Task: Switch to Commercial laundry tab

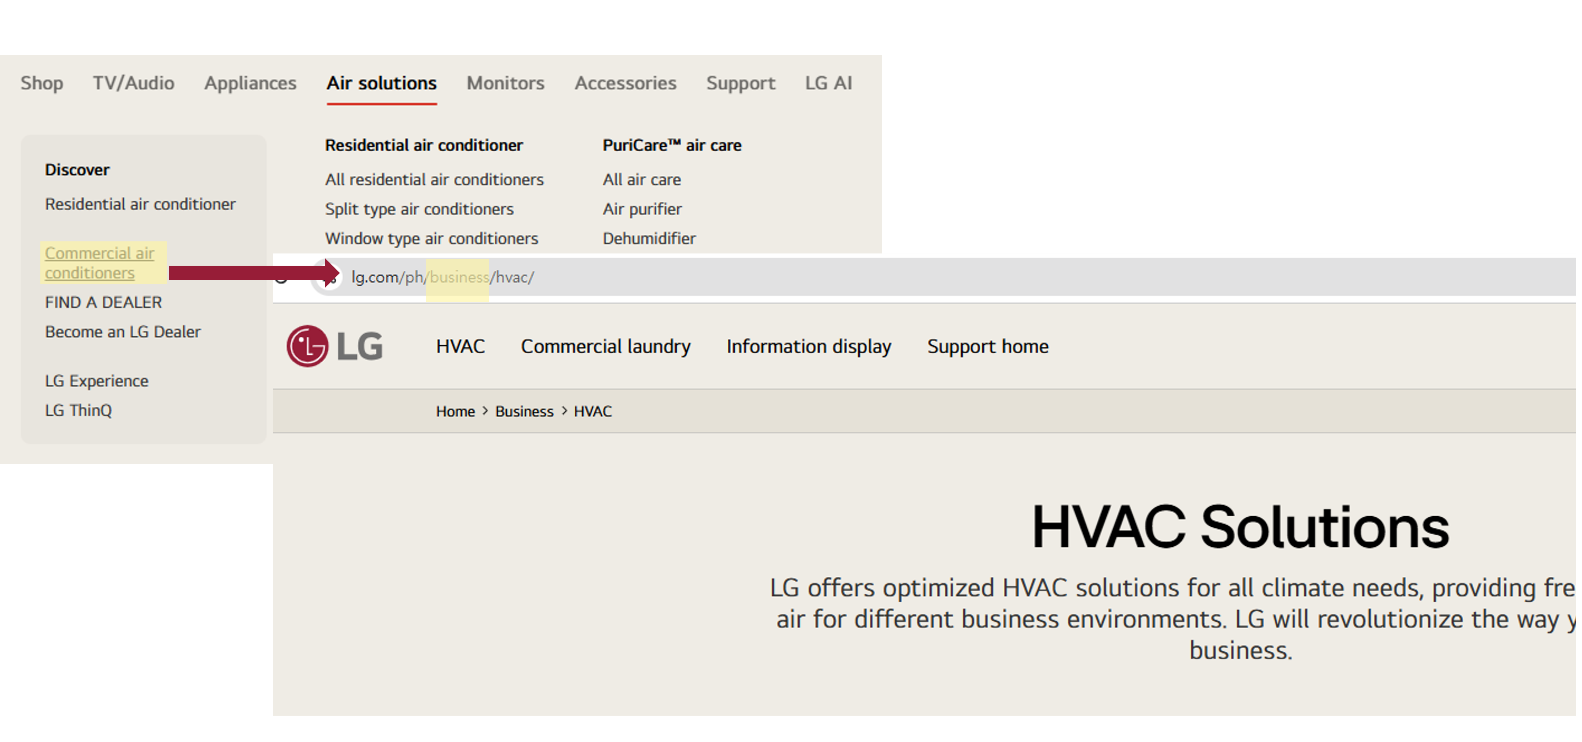Action: (x=605, y=346)
